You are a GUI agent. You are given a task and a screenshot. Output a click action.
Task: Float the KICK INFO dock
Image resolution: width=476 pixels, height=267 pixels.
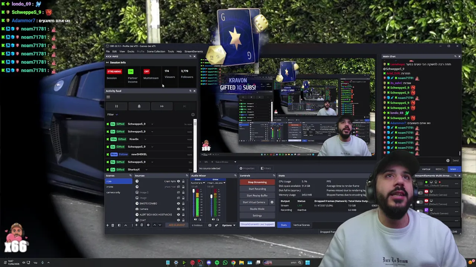tap(190, 56)
